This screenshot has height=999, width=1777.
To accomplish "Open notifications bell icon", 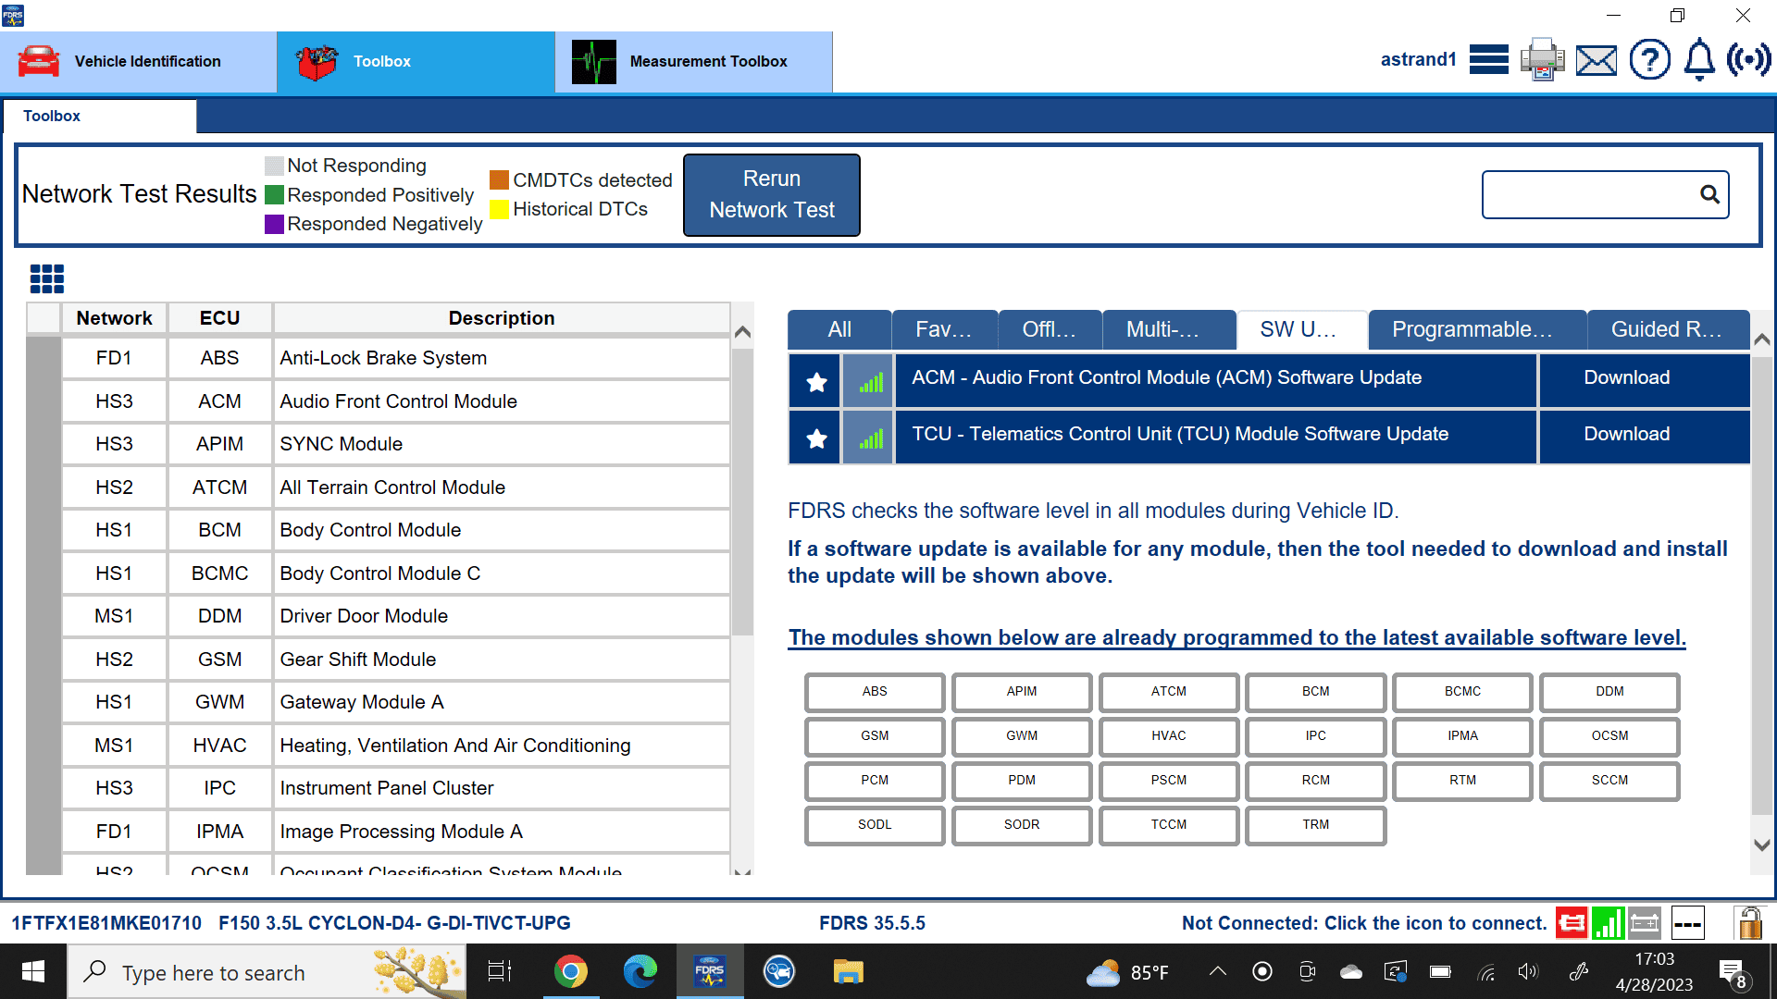I will (1699, 60).
